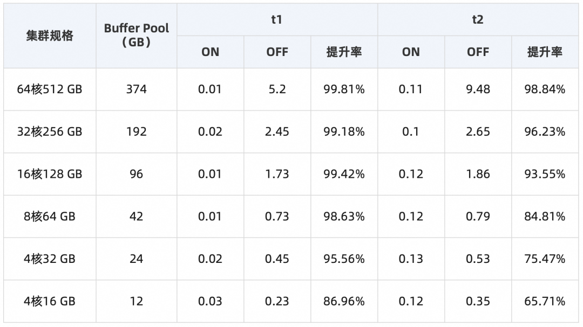Select the 8核64 GB cell
The image size is (583, 327).
pos(50,217)
